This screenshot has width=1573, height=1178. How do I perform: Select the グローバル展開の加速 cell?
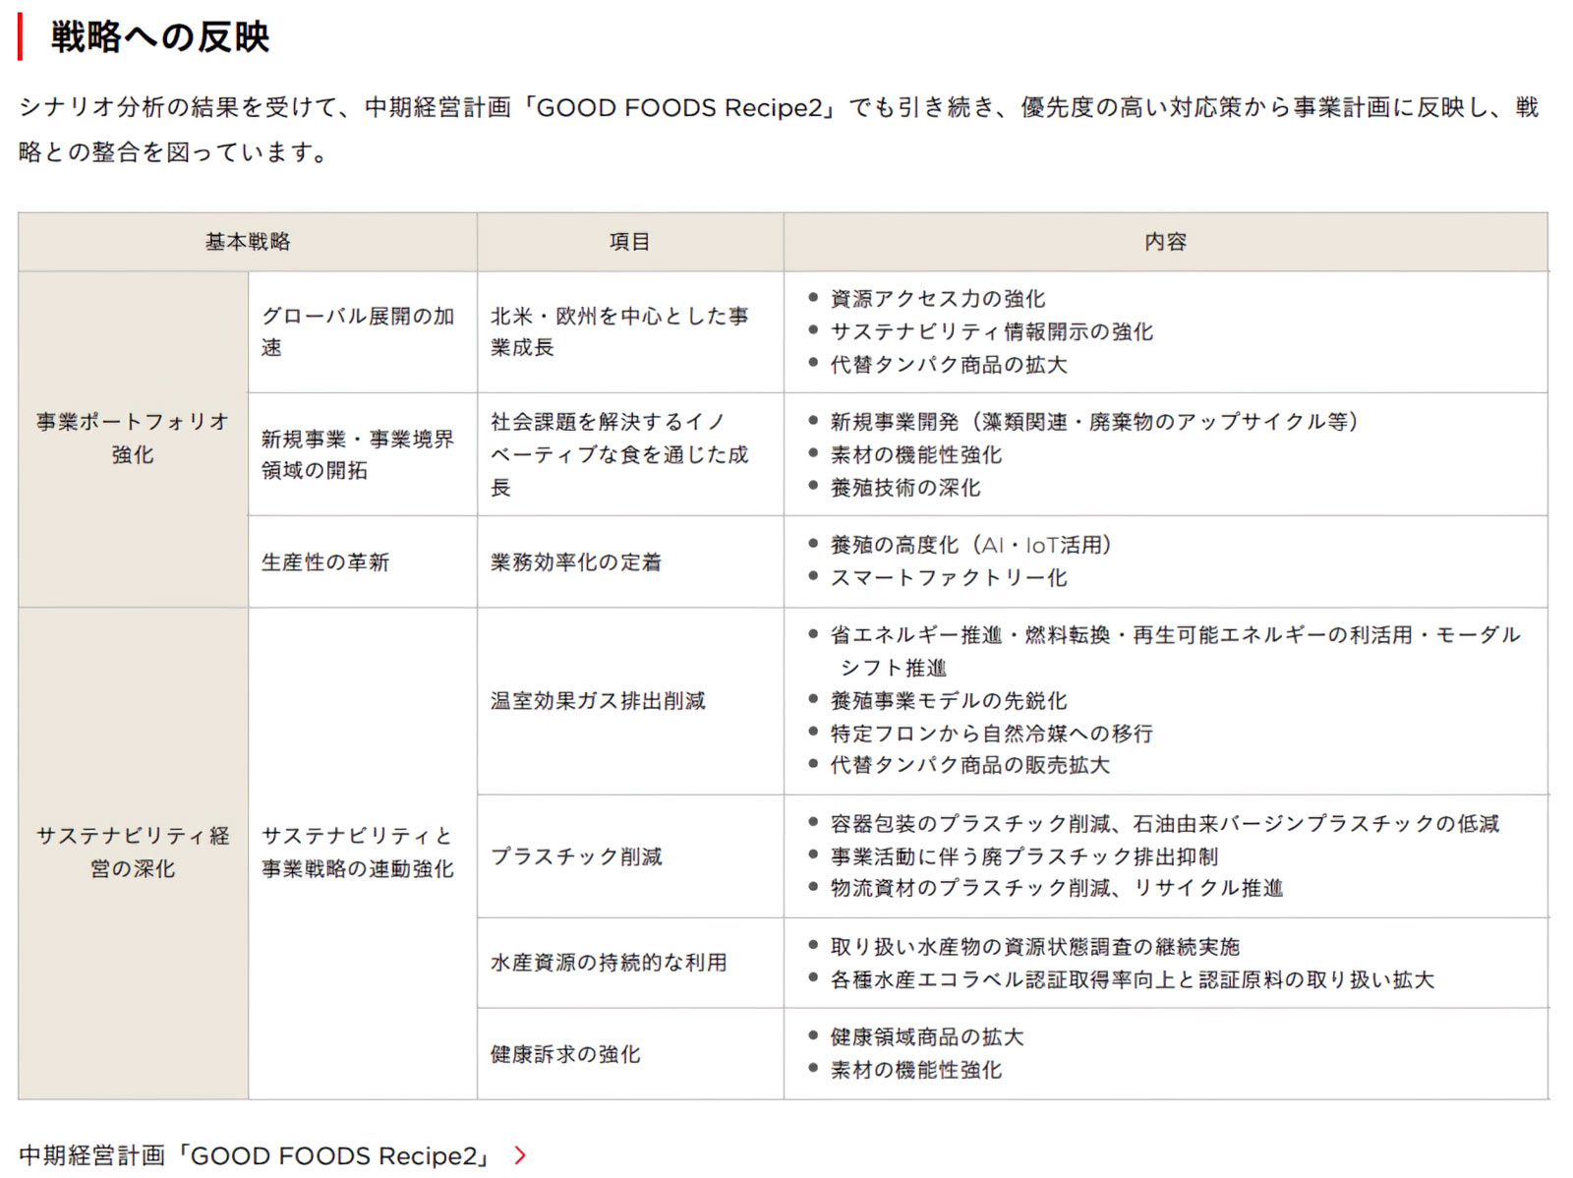[x=358, y=331]
